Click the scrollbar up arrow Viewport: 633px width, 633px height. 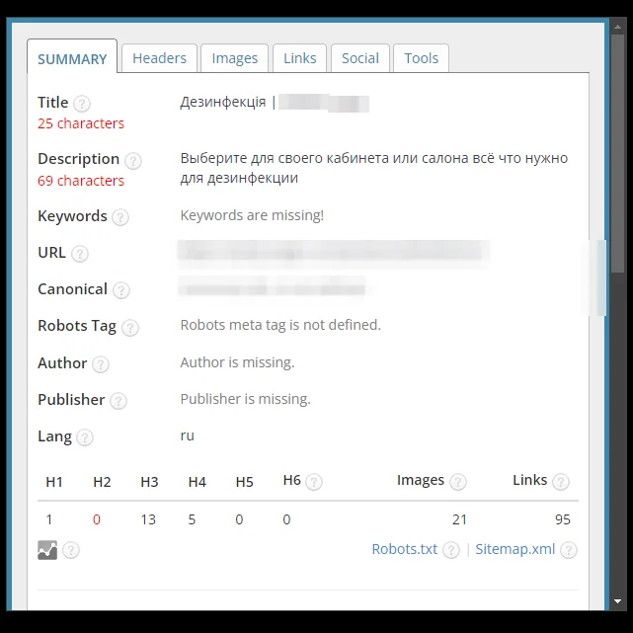click(x=617, y=27)
